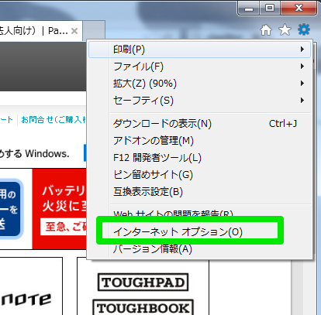Open インターネット オプション(O)
321x315 pixels.
200,232
